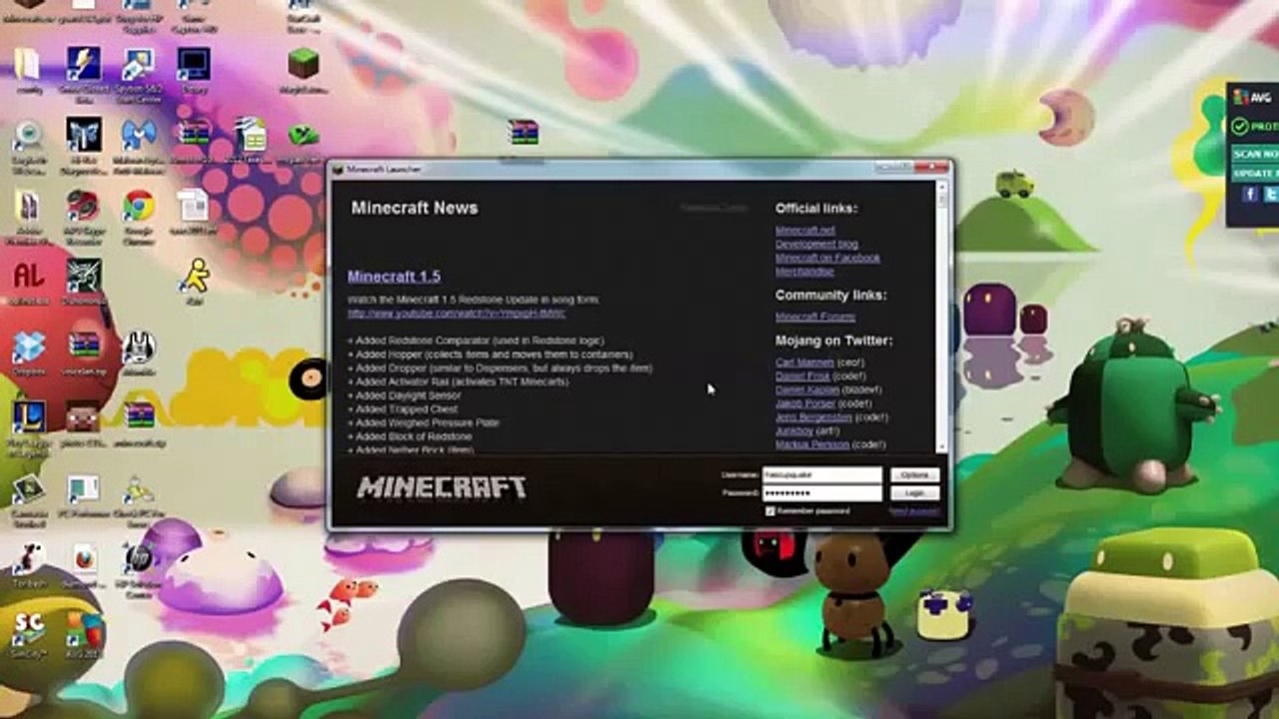Click the Update button in AVG gadget
The image size is (1279, 719).
point(1254,173)
